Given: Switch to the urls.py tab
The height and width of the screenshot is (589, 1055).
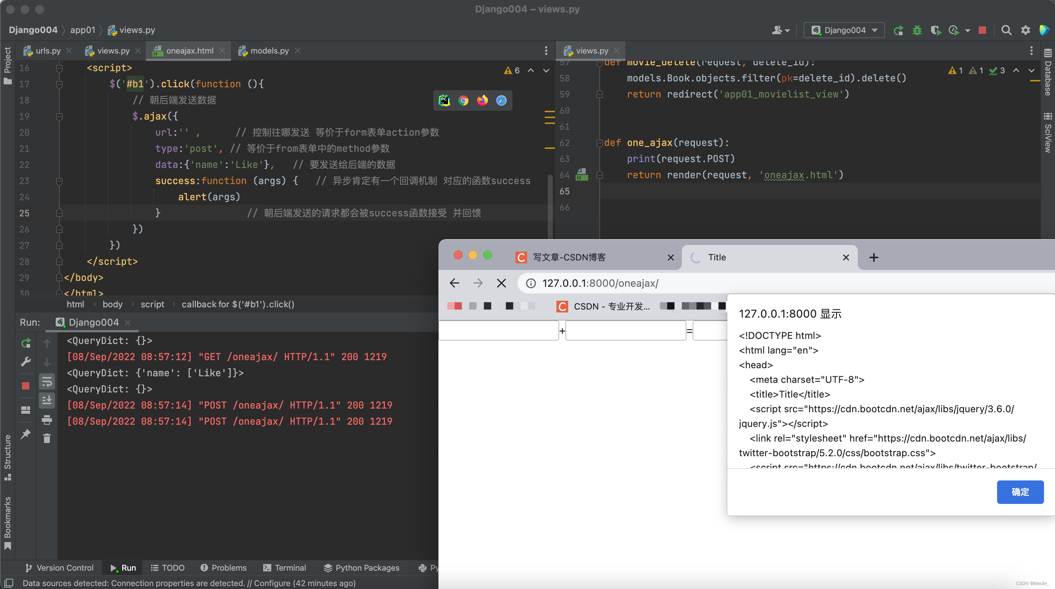Looking at the screenshot, I should (x=45, y=50).
